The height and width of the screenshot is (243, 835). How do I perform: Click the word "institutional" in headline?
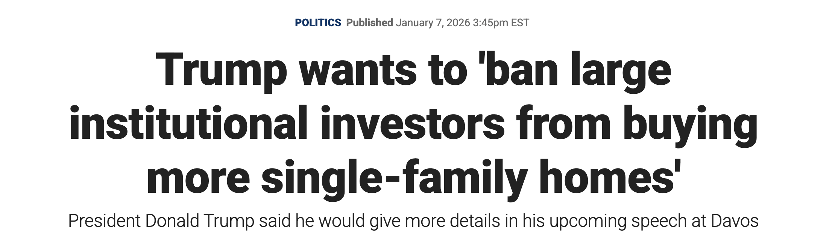point(188,123)
